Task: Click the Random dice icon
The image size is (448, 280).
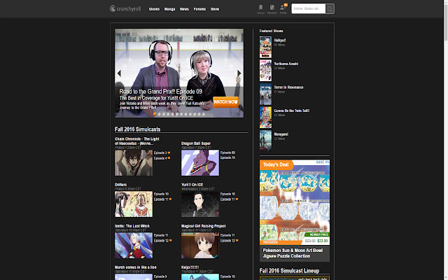Action: pyautogui.click(x=272, y=8)
